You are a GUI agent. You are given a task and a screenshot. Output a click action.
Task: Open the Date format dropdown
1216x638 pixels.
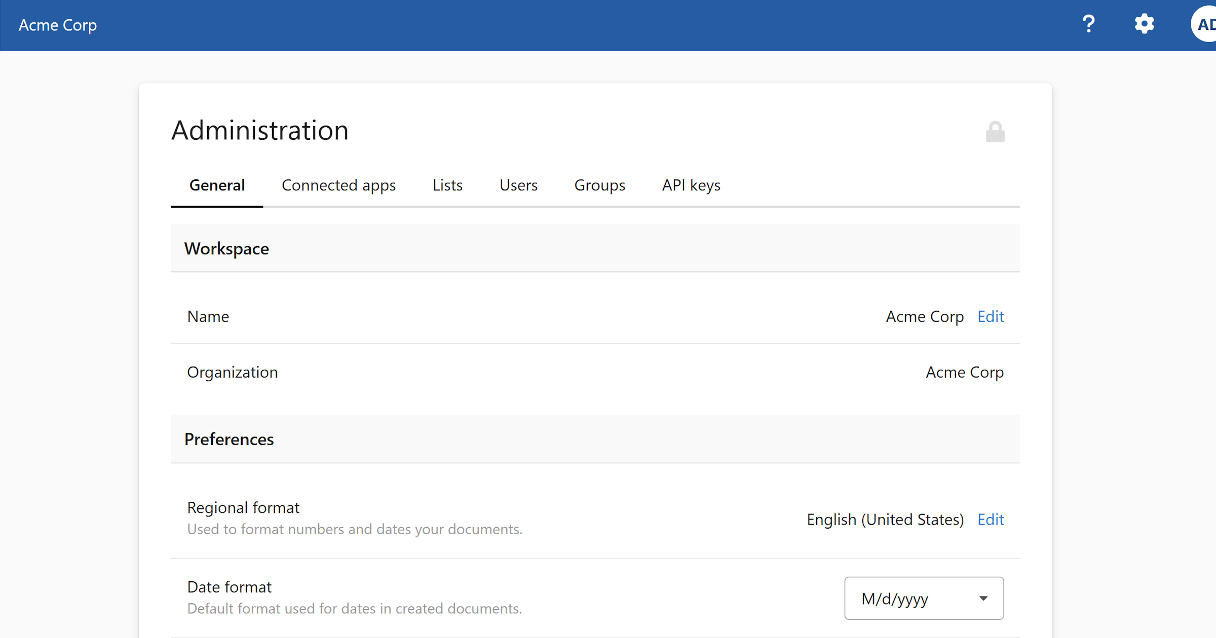point(924,598)
